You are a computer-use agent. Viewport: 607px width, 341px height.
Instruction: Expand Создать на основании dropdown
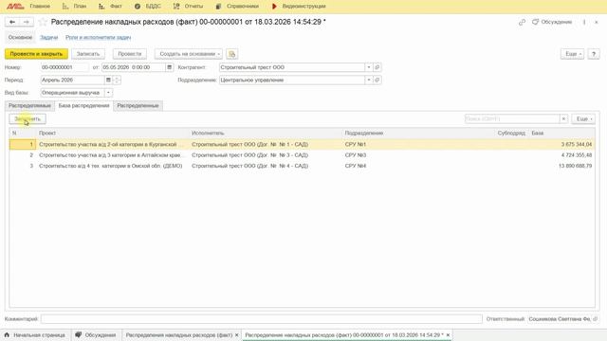click(189, 54)
